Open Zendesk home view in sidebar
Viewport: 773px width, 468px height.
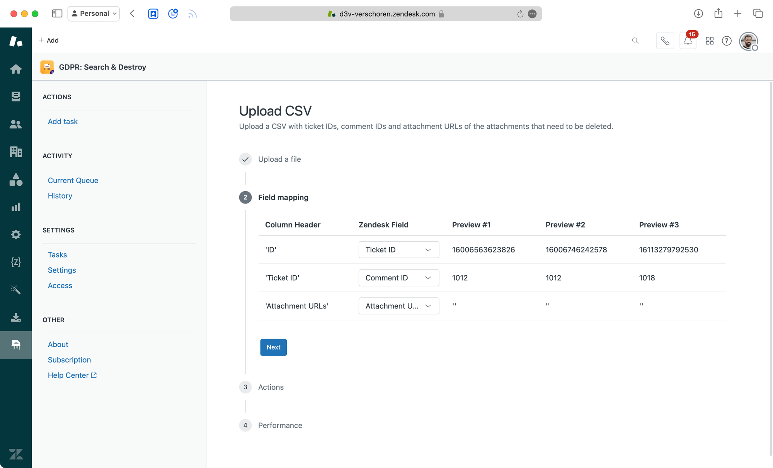16,69
